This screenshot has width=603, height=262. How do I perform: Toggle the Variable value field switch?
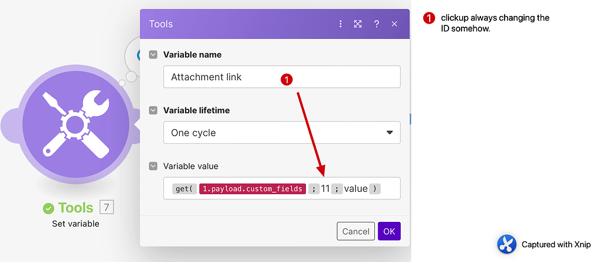coord(153,166)
